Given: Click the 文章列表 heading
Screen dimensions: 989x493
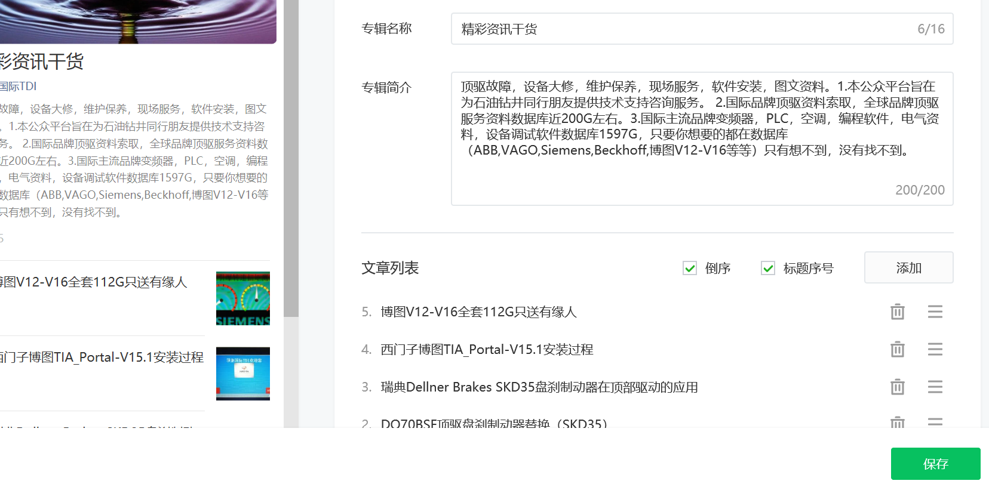Looking at the screenshot, I should (x=390, y=268).
